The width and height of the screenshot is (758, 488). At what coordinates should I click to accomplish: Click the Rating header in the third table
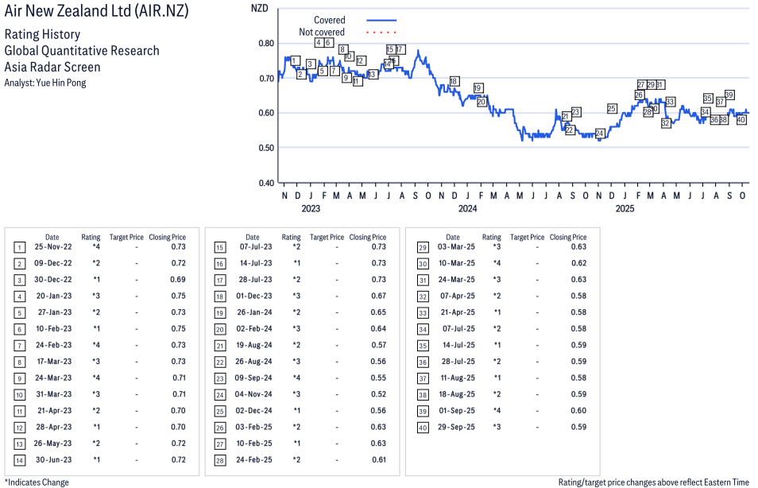point(492,237)
